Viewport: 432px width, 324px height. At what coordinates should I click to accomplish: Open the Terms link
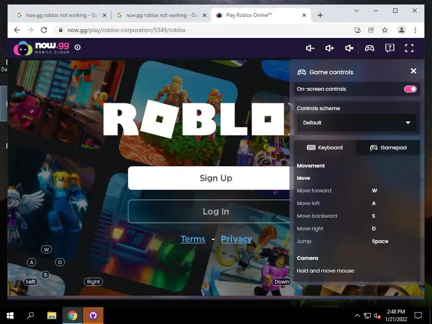[193, 239]
